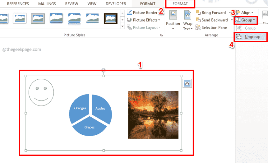The width and height of the screenshot is (268, 163).
Task: Move the picture styles gallery down one row
Action: (122, 20)
